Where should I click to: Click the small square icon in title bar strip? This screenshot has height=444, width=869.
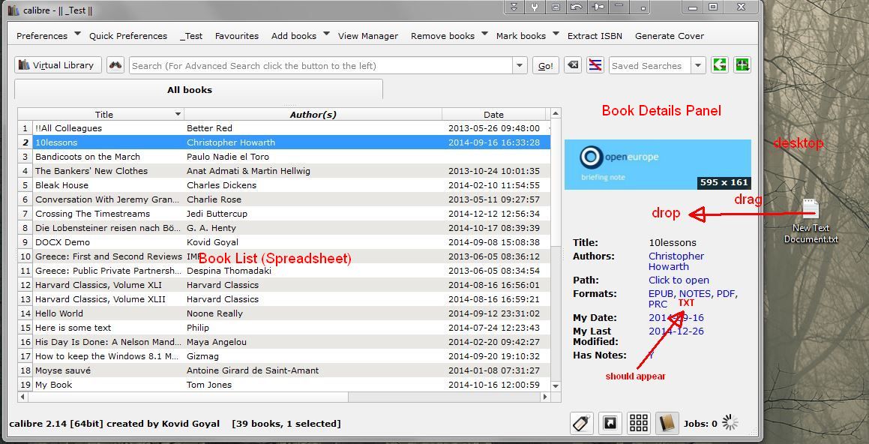[643, 8]
